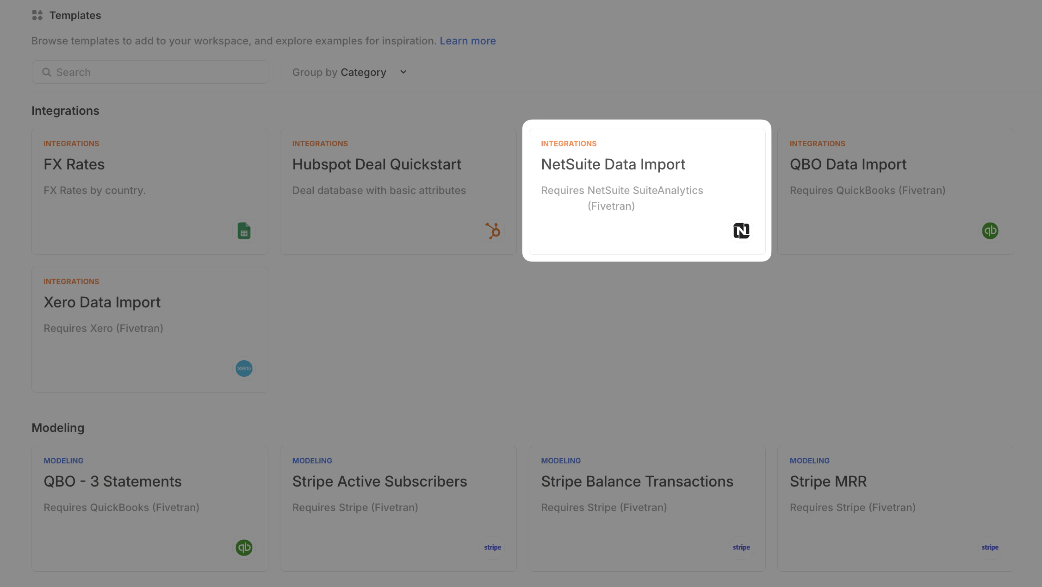Click the Stripe icon on Stripe MRR card
This screenshot has height=587, width=1042.
click(990, 547)
